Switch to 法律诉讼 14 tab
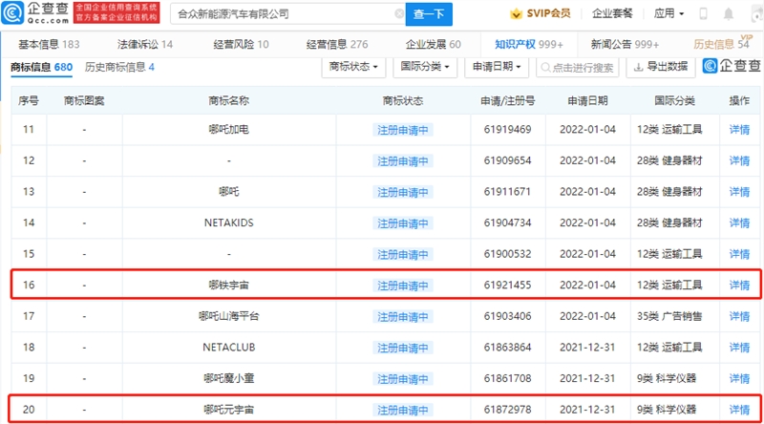The image size is (764, 424). coord(145,44)
